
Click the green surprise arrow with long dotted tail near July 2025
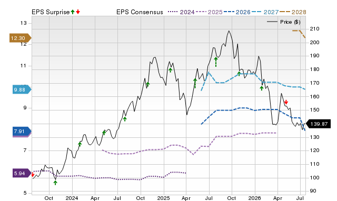(216, 62)
